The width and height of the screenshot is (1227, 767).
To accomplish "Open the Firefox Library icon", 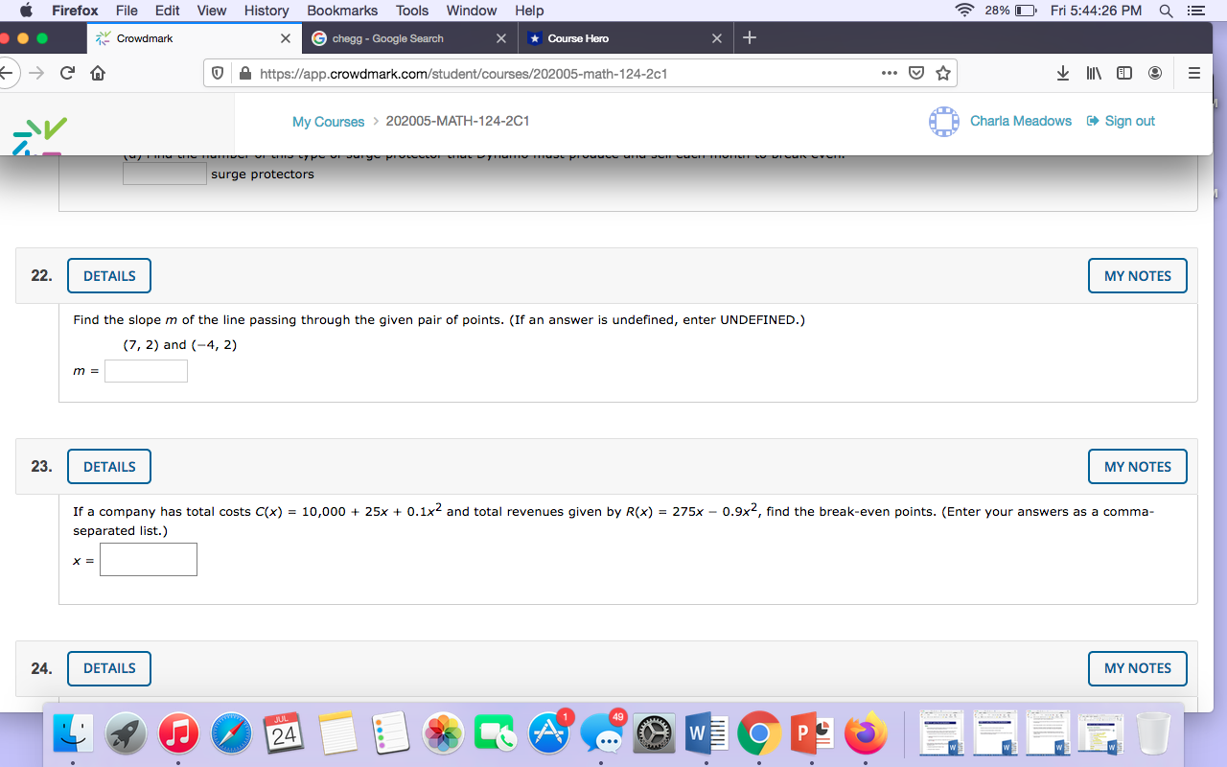I will 1093,72.
